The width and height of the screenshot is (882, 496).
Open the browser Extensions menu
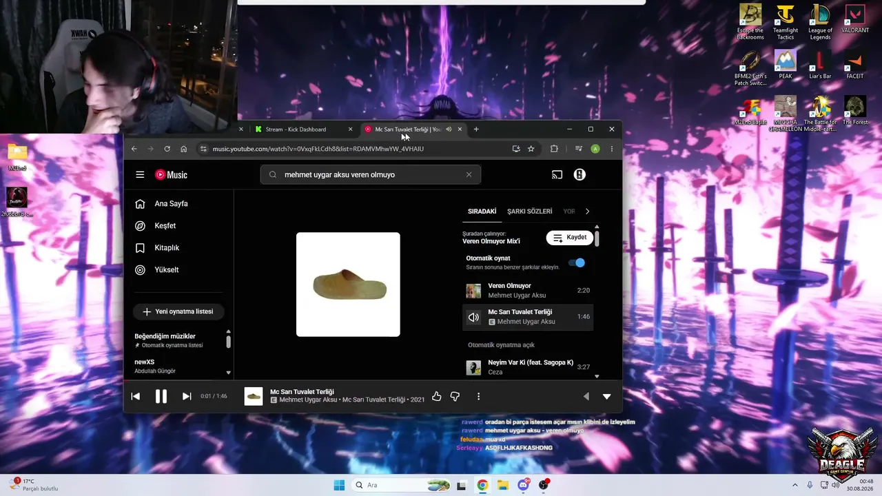[554, 149]
